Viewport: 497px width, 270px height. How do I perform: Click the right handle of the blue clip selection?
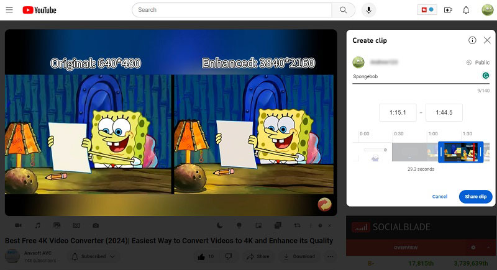pos(480,152)
